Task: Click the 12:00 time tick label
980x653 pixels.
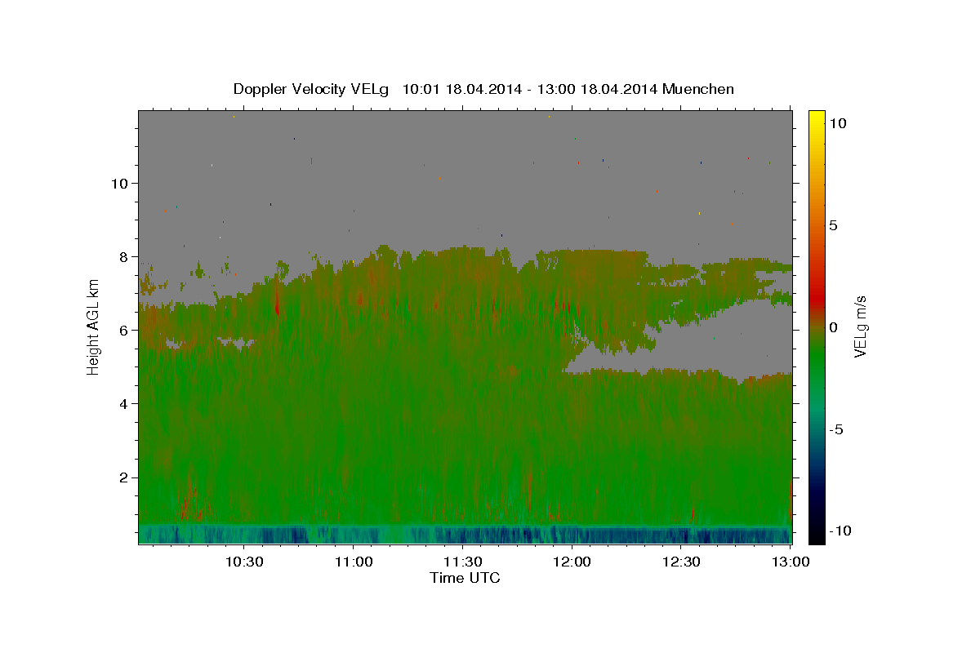Action: coord(572,562)
